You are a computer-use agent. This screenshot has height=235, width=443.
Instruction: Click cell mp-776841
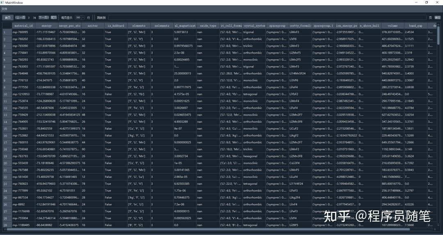(x=23, y=53)
